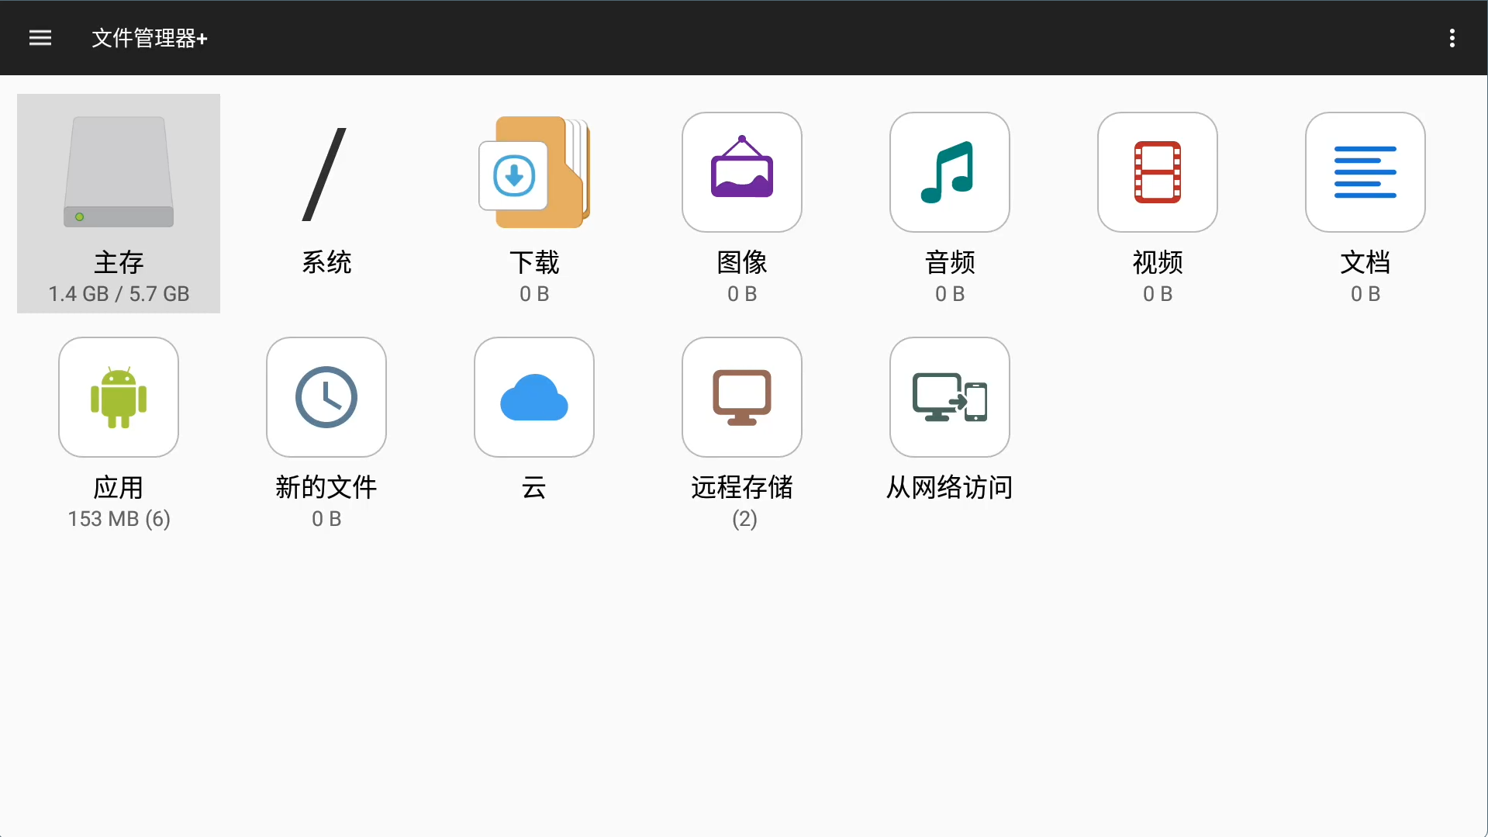Image resolution: width=1488 pixels, height=837 pixels.
Task: Open the Cloud (云) storage icon
Action: 534,397
